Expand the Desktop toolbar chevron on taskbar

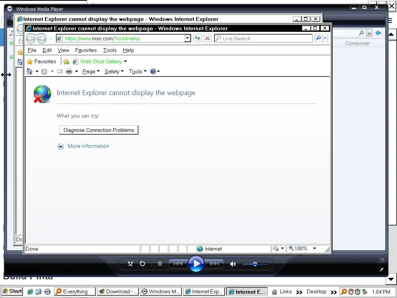point(334,292)
